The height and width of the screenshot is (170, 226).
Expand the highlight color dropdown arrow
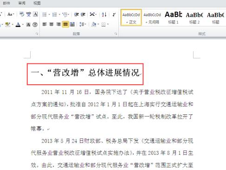click(13, 25)
